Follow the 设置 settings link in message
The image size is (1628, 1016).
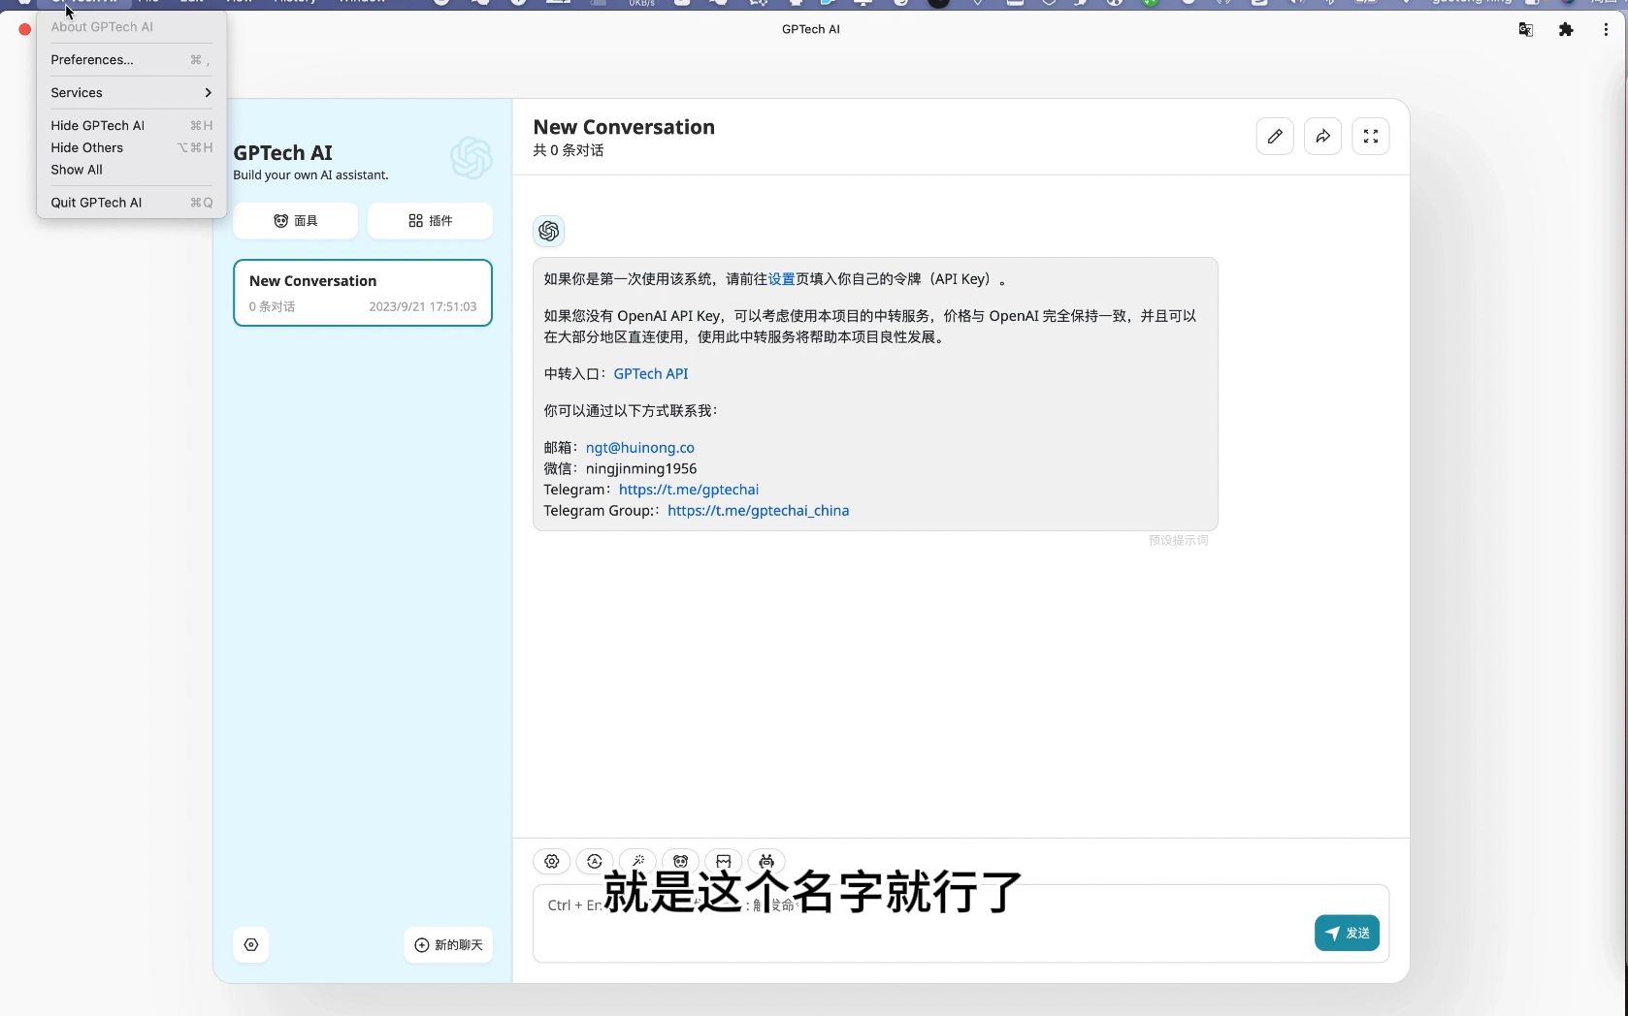[x=781, y=279]
